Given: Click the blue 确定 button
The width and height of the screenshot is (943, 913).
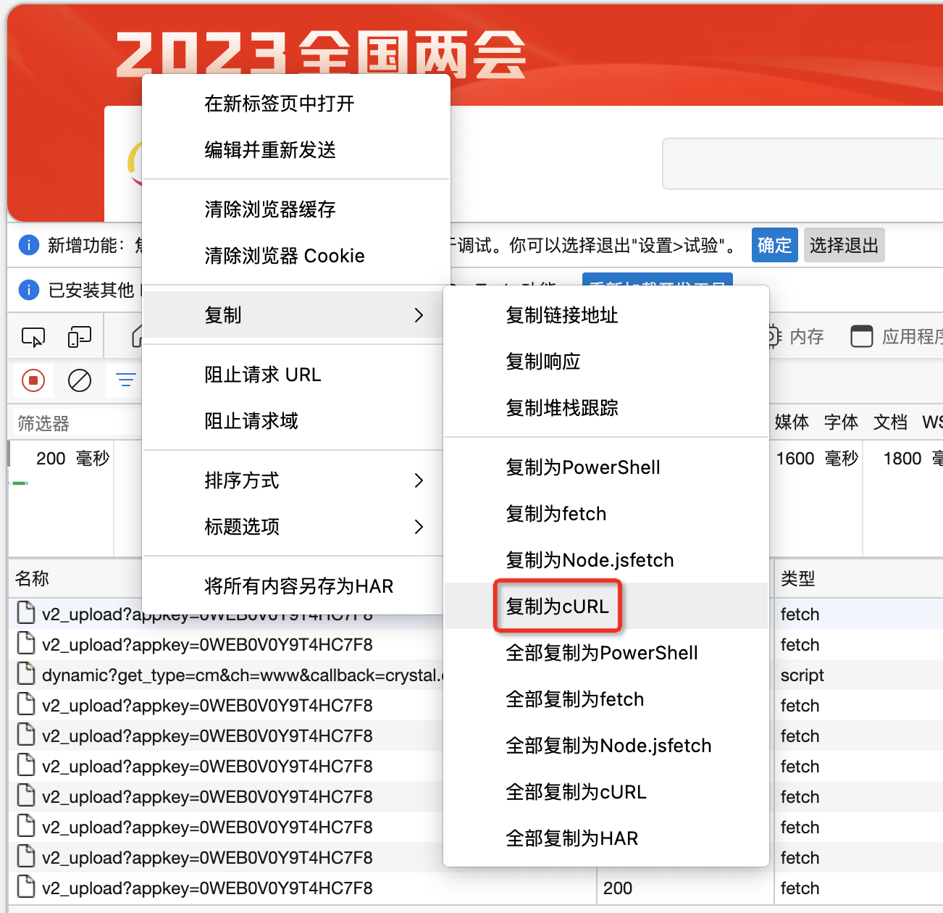Looking at the screenshot, I should tap(774, 245).
